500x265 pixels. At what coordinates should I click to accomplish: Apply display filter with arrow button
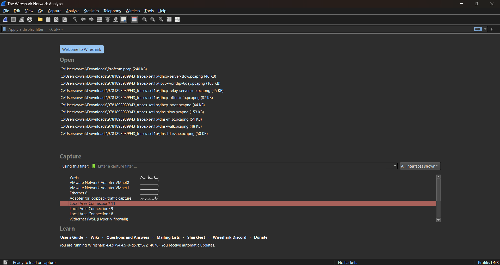pyautogui.click(x=478, y=29)
